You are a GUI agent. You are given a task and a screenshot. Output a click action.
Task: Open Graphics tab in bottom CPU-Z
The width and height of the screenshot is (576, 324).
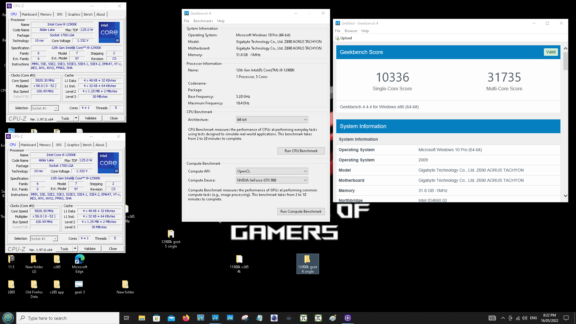point(73,145)
